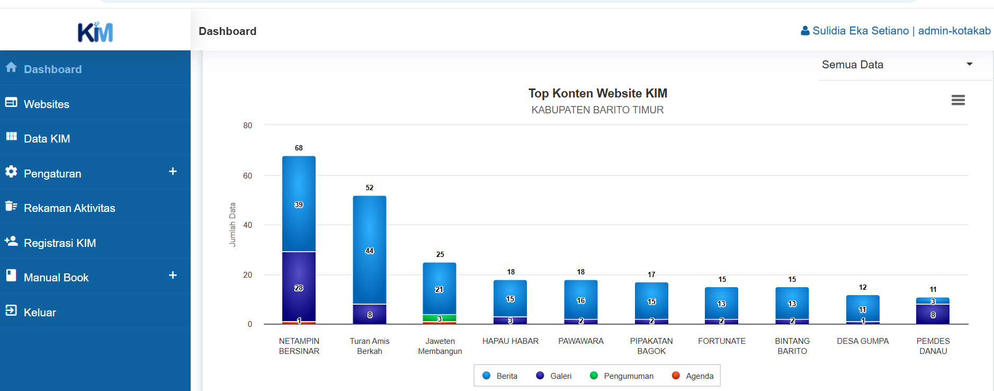Click the Turan Amis Berkah Berita bar

pos(370,250)
